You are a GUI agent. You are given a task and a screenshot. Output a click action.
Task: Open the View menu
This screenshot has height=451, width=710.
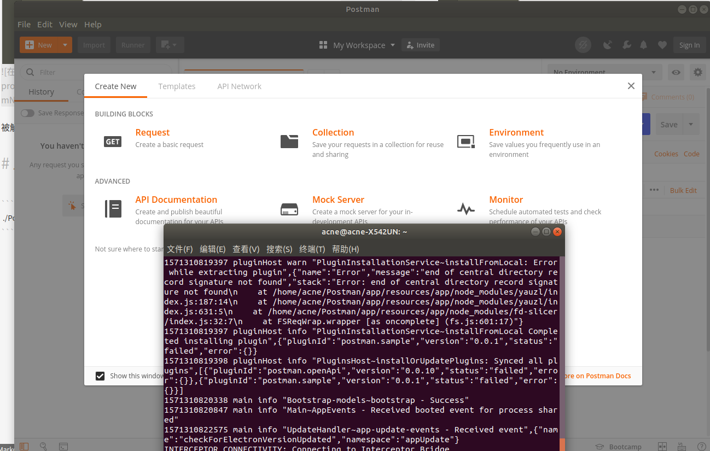point(68,24)
